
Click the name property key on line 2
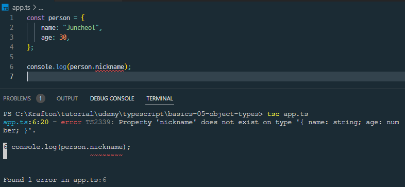click(49, 28)
